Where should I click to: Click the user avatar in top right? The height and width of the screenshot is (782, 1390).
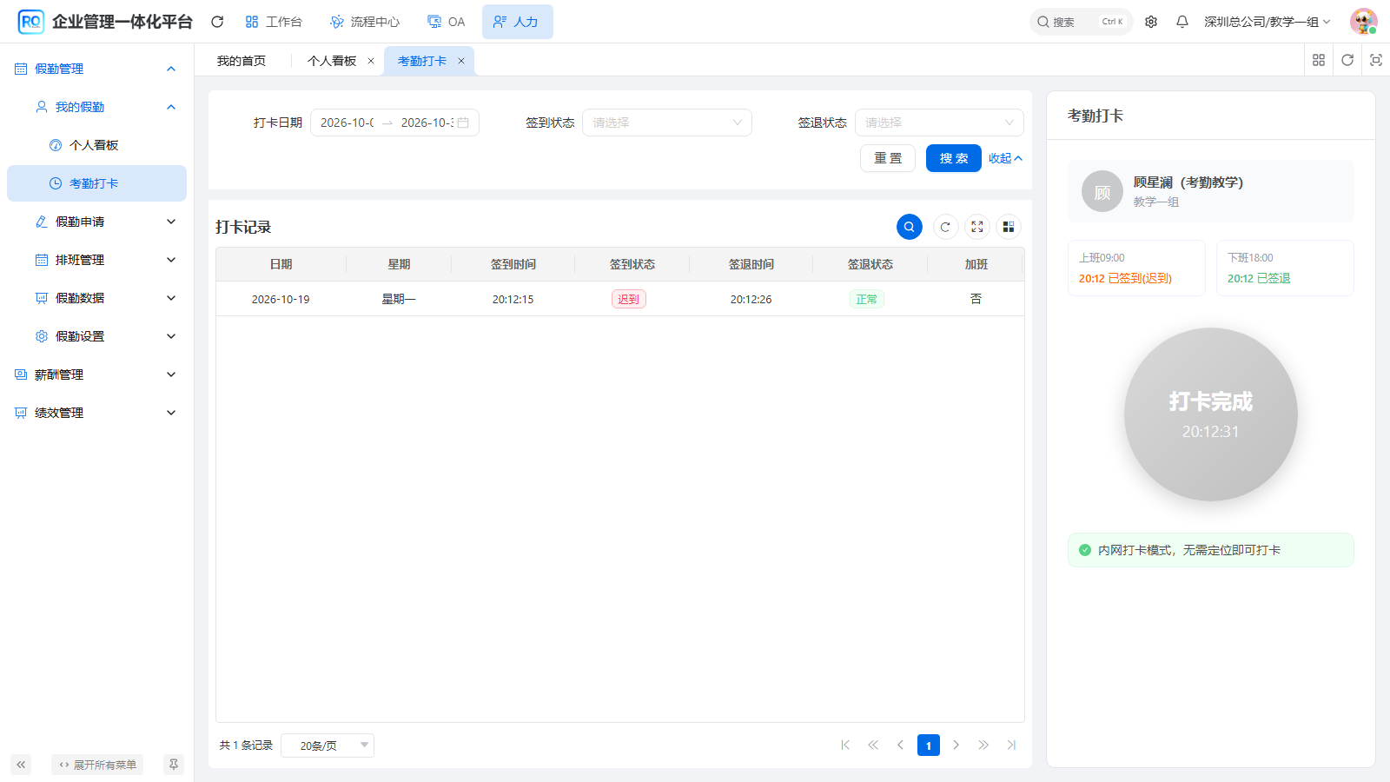1364,22
